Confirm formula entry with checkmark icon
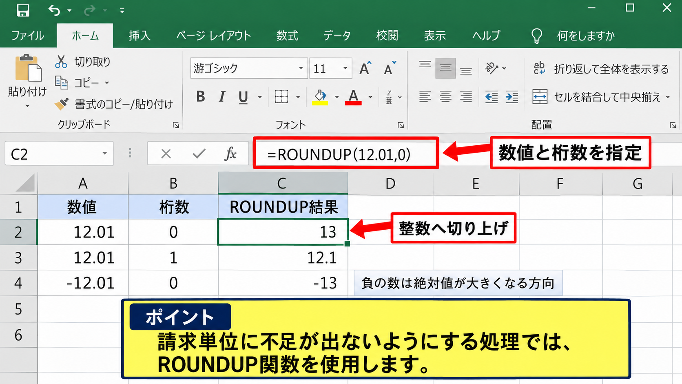The width and height of the screenshot is (682, 384). [199, 154]
